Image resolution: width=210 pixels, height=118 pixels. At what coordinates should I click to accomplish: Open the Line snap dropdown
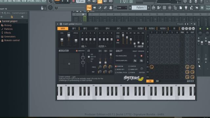click(x=122, y=8)
